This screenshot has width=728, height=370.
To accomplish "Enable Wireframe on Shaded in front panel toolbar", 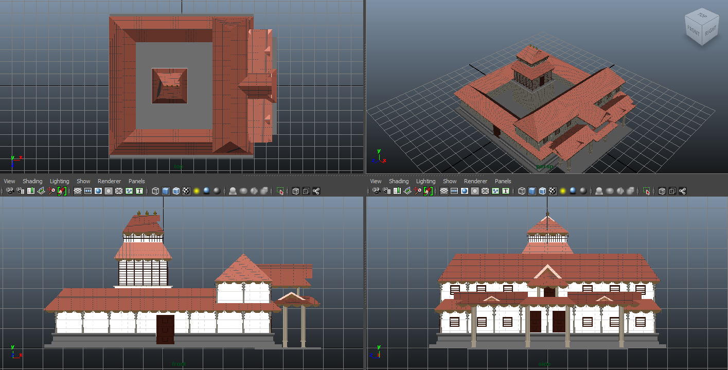I will coord(176,191).
